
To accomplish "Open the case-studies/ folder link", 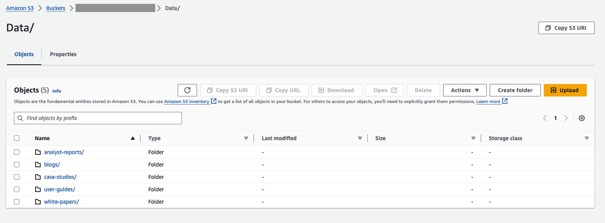I will point(60,177).
